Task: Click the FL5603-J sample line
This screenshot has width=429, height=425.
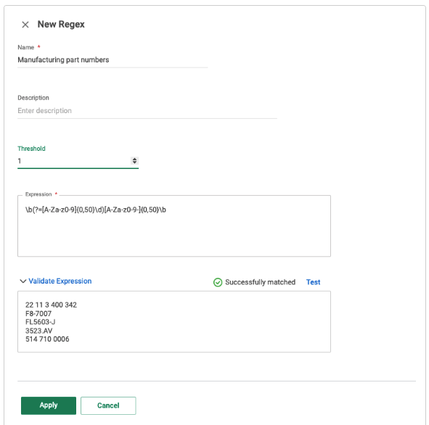Action: pos(40,322)
